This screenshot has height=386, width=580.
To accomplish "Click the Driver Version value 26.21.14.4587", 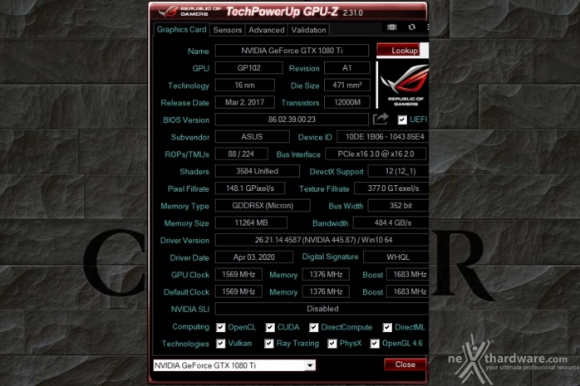I will (x=322, y=240).
